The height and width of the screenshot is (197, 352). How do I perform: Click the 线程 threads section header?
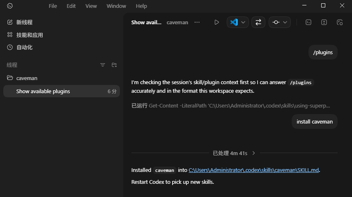pyautogui.click(x=12, y=65)
